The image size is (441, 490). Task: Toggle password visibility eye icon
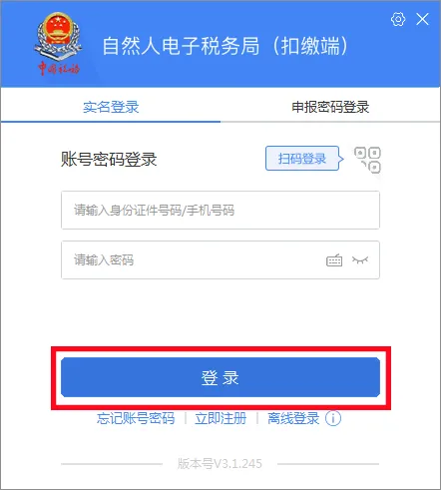click(360, 260)
